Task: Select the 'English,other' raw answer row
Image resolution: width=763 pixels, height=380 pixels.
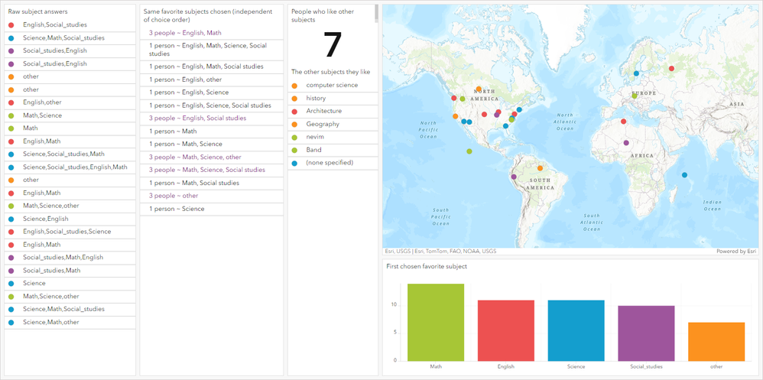Action: [70, 102]
